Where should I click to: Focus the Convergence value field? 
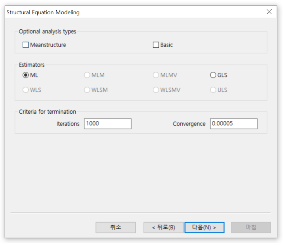[x=234, y=124]
